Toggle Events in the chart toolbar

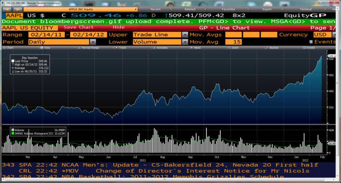309,47
